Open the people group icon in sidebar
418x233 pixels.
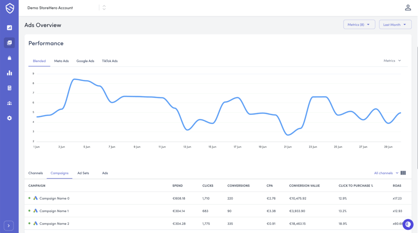tap(9, 103)
